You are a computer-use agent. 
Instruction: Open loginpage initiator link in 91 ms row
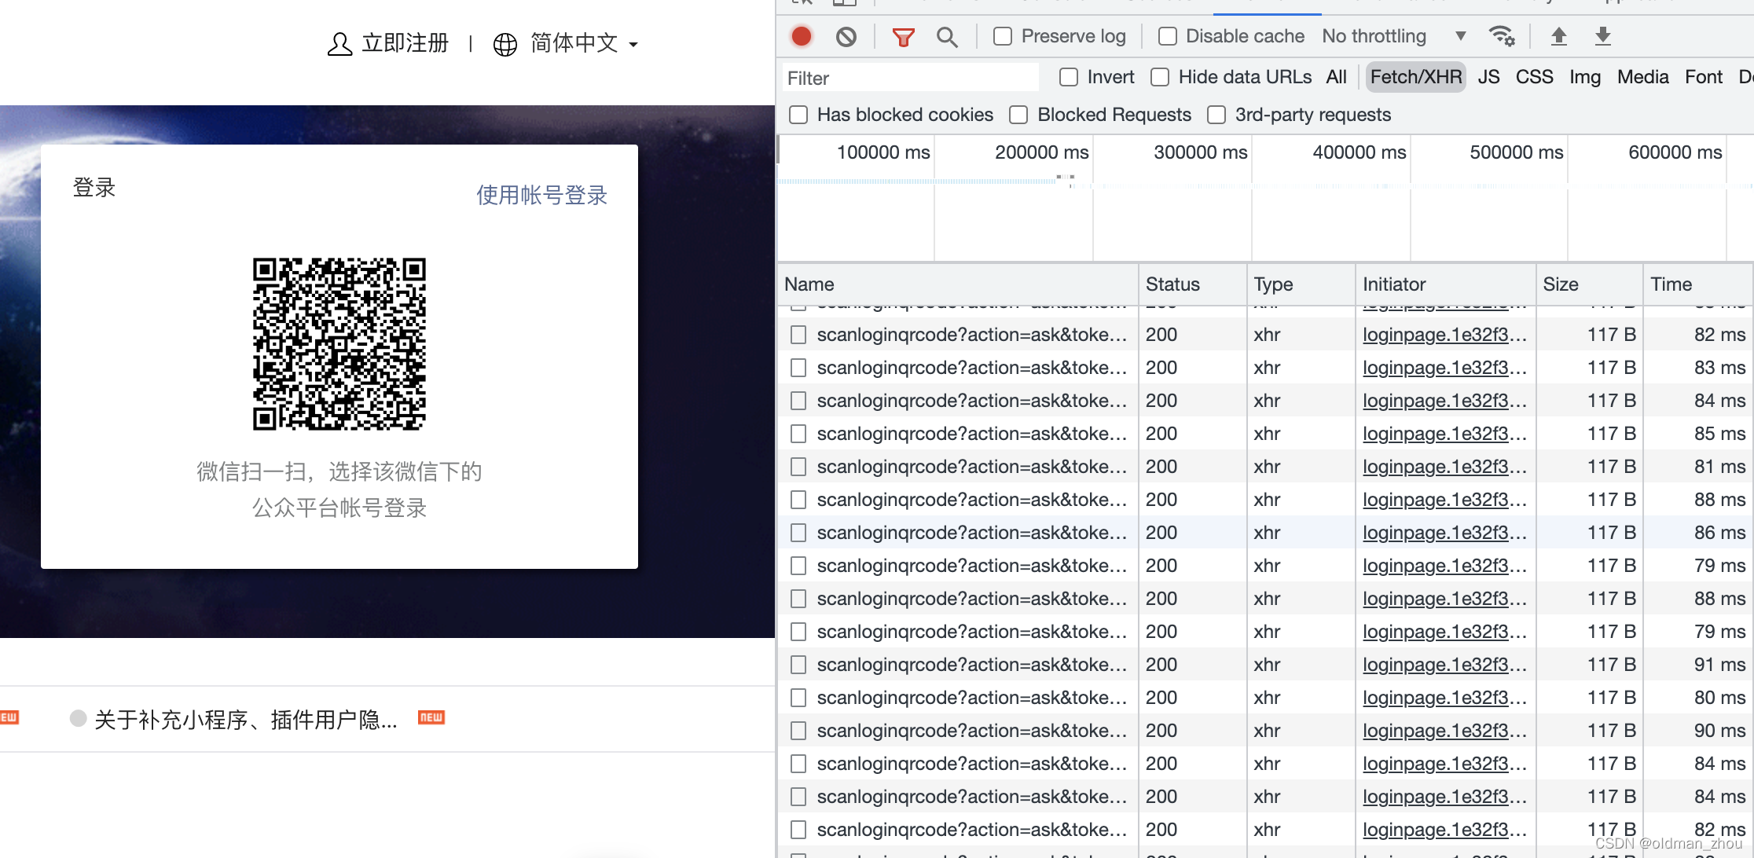coord(1444,665)
